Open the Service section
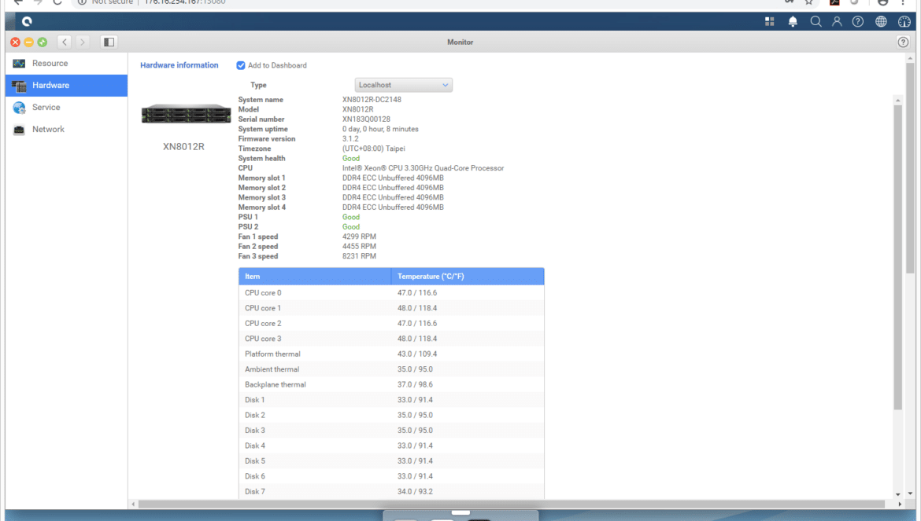 (x=66, y=107)
